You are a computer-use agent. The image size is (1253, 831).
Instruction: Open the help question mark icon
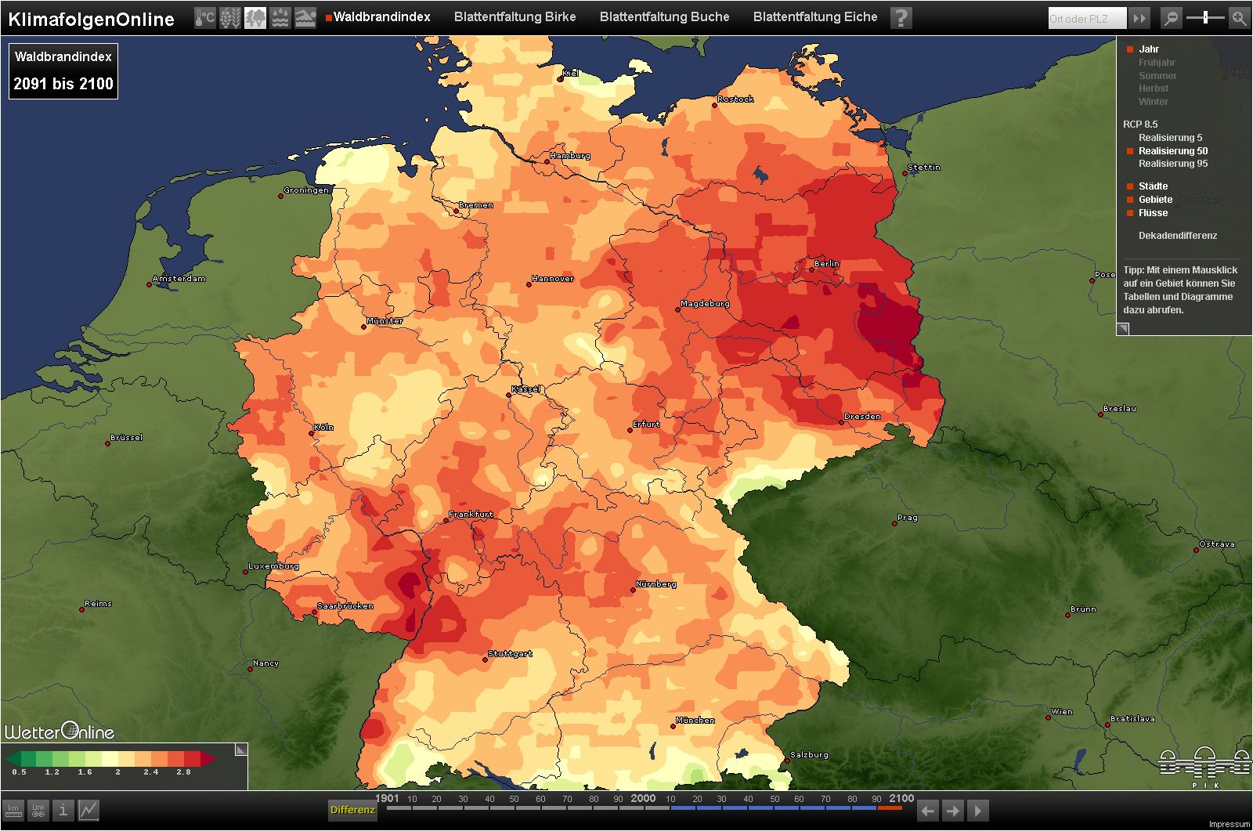(x=901, y=18)
